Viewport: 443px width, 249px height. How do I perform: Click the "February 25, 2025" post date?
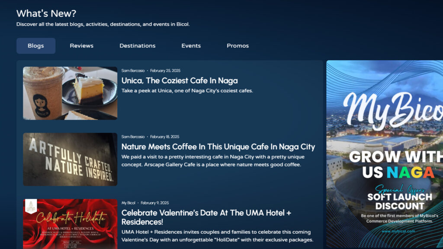tap(165, 70)
